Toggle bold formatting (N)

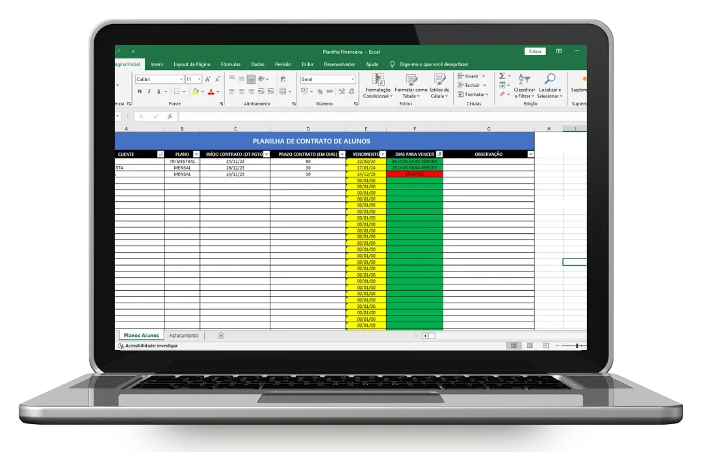click(139, 92)
